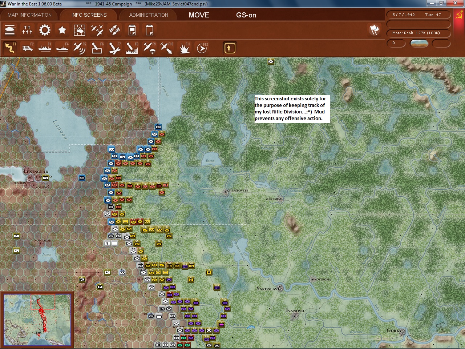Select the F6 bomb unit mode
The width and height of the screenshot is (465, 349).
point(97,48)
